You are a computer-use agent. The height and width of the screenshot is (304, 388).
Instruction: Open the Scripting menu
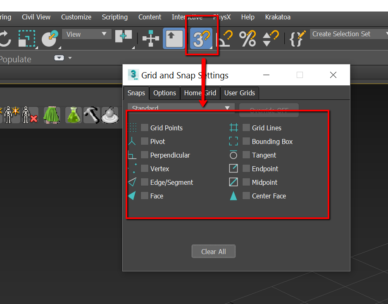pos(115,17)
